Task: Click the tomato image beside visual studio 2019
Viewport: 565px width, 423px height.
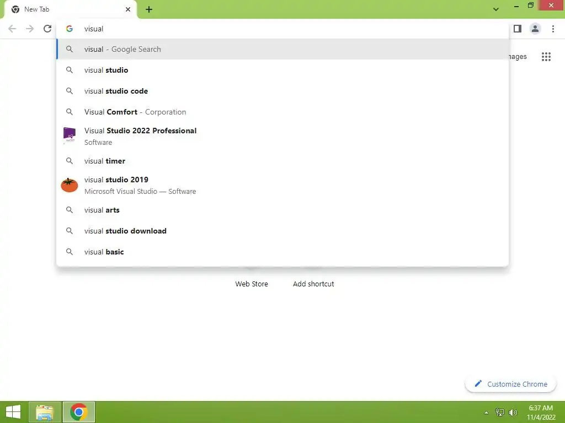Action: pyautogui.click(x=70, y=185)
